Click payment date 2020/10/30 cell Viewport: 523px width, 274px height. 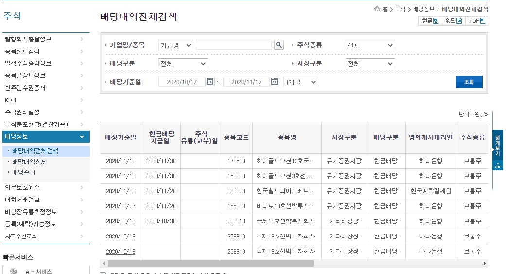161,221
